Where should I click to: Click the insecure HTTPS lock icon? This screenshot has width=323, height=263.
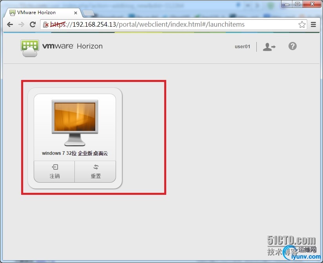(46, 25)
